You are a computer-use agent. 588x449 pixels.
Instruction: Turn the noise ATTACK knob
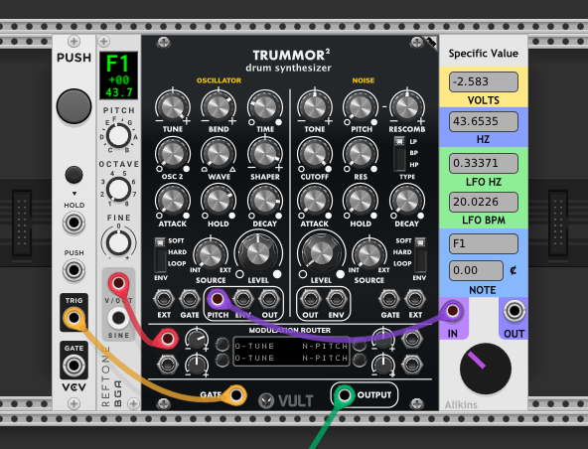click(315, 200)
